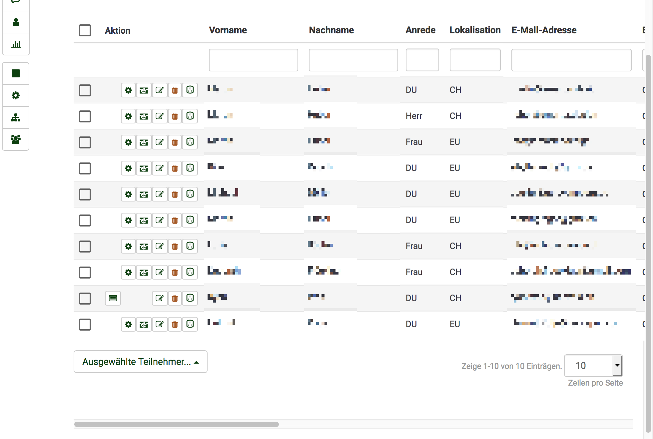
Task: Click the horizontal scrollbar at table bottom
Action: pos(177,424)
